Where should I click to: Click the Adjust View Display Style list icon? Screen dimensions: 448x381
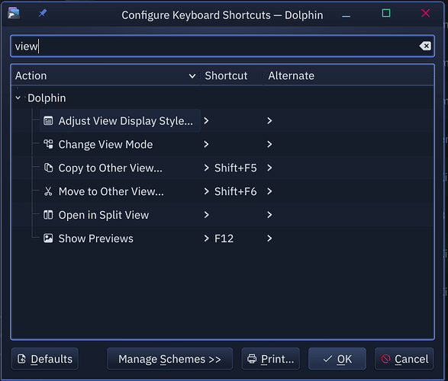[x=48, y=121]
